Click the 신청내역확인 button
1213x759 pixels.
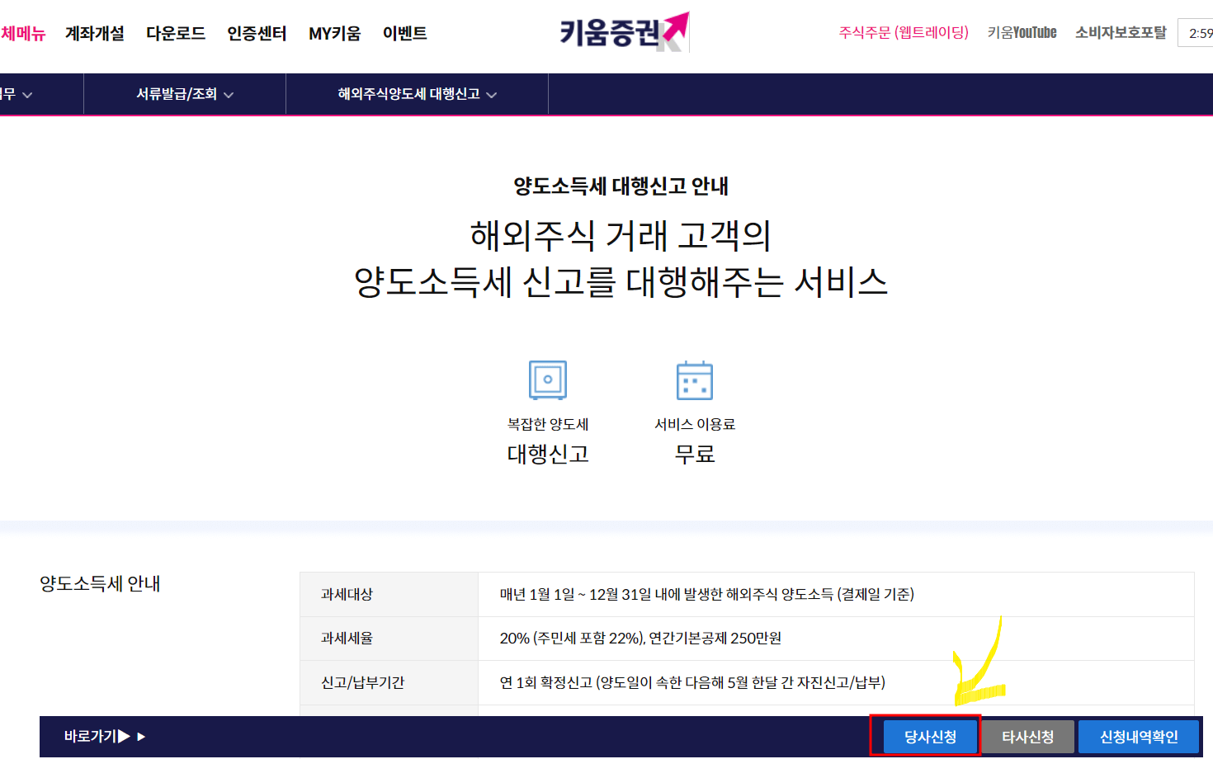pyautogui.click(x=1139, y=736)
